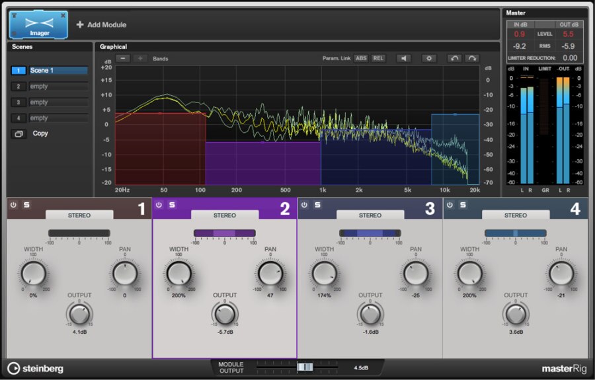Click band 4 WIDTH knob
This screenshot has width=595, height=380.
point(470,274)
